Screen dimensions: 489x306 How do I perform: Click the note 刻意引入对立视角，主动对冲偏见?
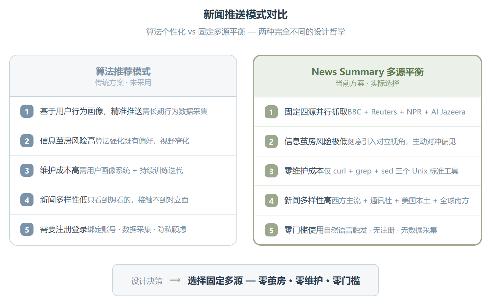[402, 142]
